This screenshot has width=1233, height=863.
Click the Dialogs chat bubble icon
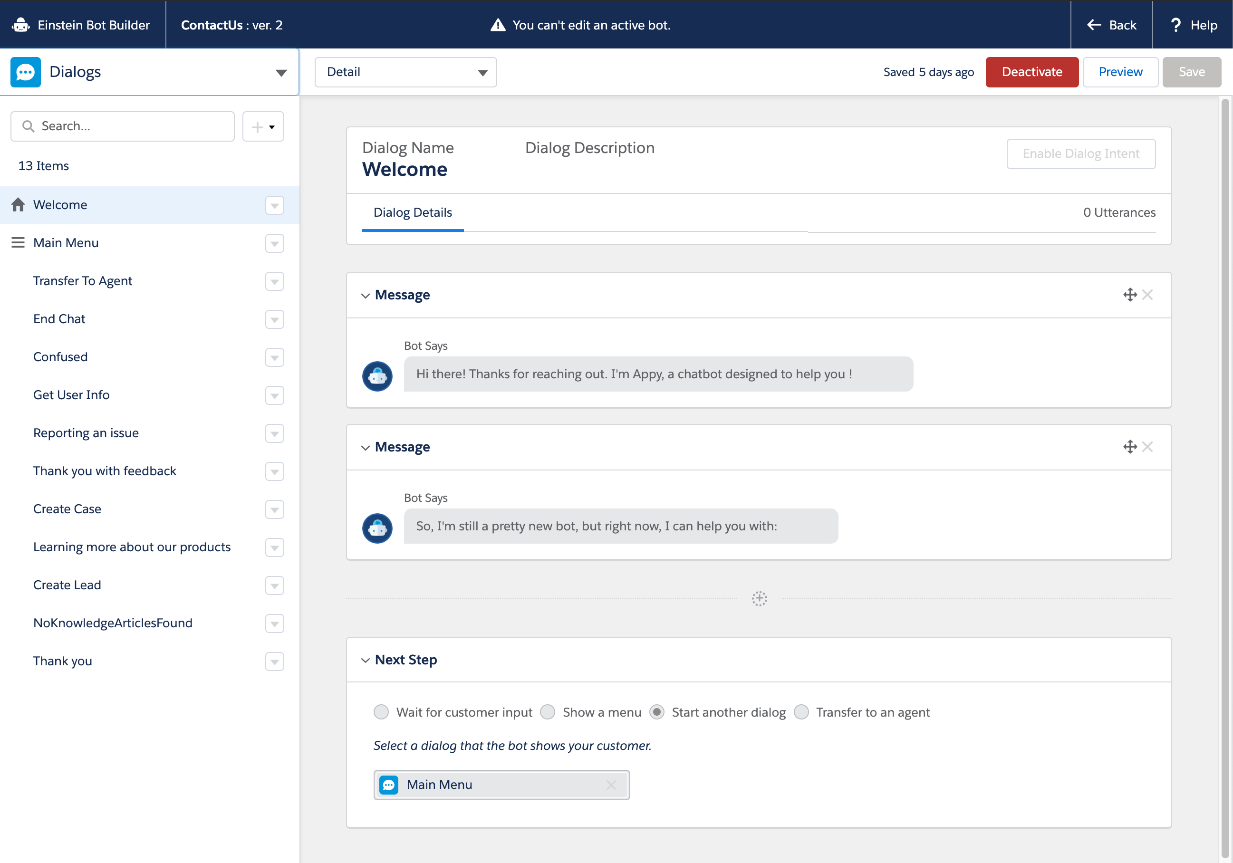(25, 72)
